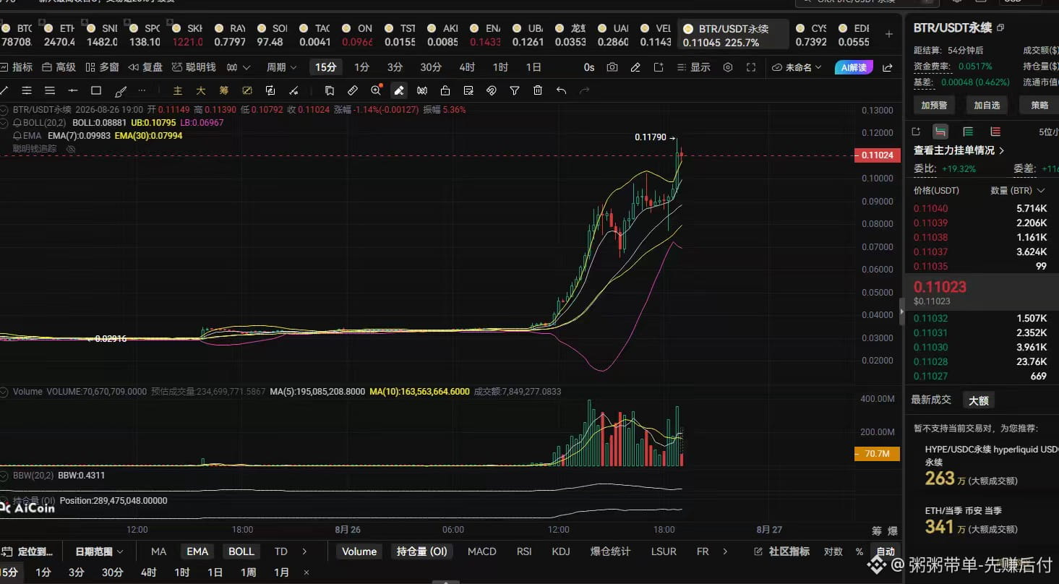This screenshot has width=1059, height=584.
Task: Select the rectangle drawing tool
Action: coord(96,90)
